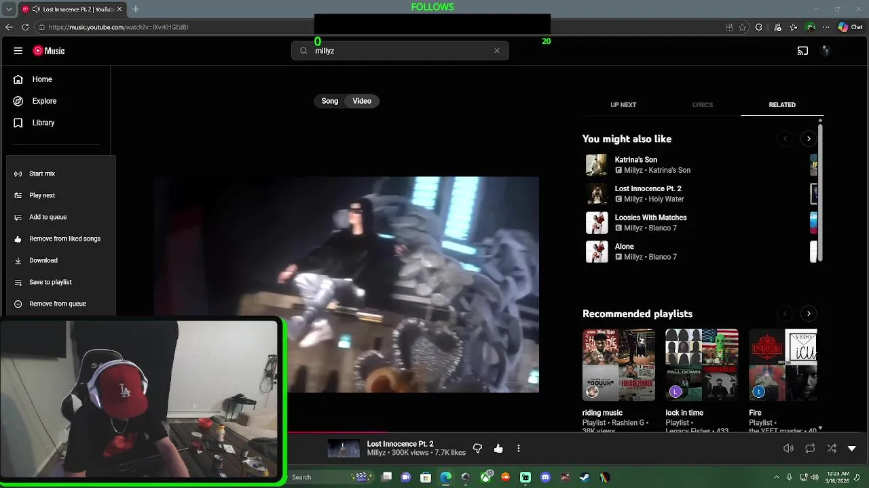This screenshot has width=869, height=488.
Task: Open a new browser tab
Action: [136, 9]
